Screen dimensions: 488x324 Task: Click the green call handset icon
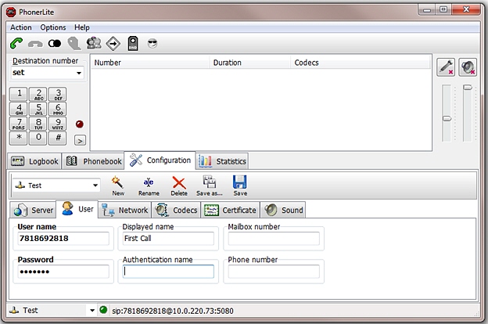pos(16,43)
